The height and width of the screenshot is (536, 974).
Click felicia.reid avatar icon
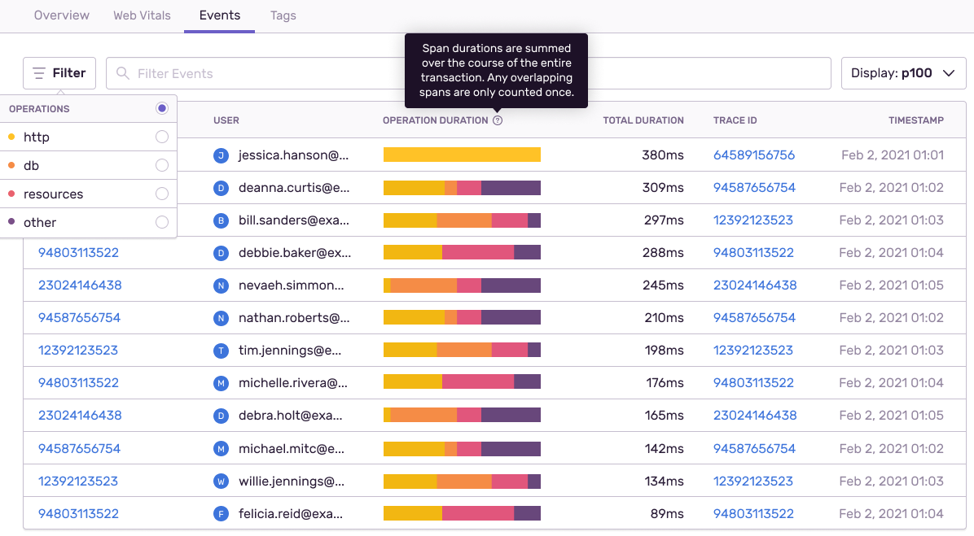221,513
